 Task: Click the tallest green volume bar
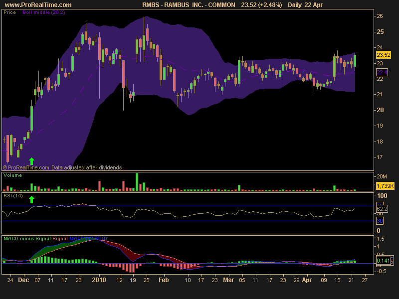pyautogui.click(x=137, y=182)
